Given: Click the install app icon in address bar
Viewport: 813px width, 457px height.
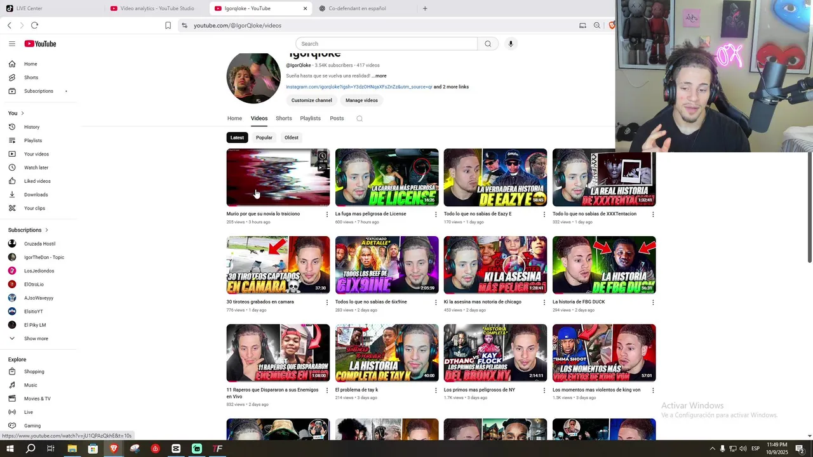Looking at the screenshot, I should (x=582, y=25).
